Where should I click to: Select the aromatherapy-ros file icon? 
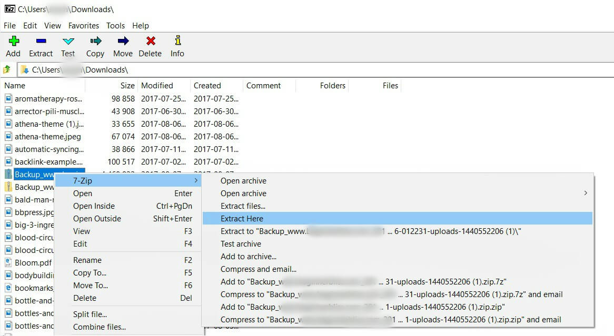coord(8,98)
